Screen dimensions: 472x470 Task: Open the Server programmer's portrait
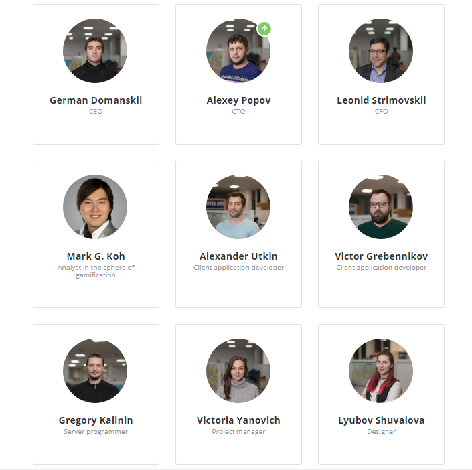[95, 371]
